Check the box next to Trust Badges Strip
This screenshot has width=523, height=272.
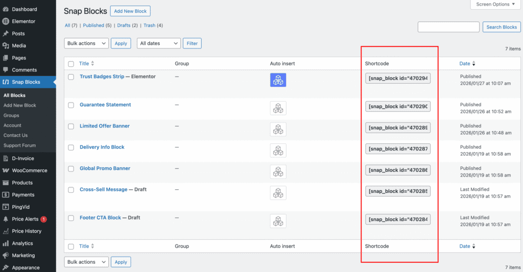(x=71, y=77)
